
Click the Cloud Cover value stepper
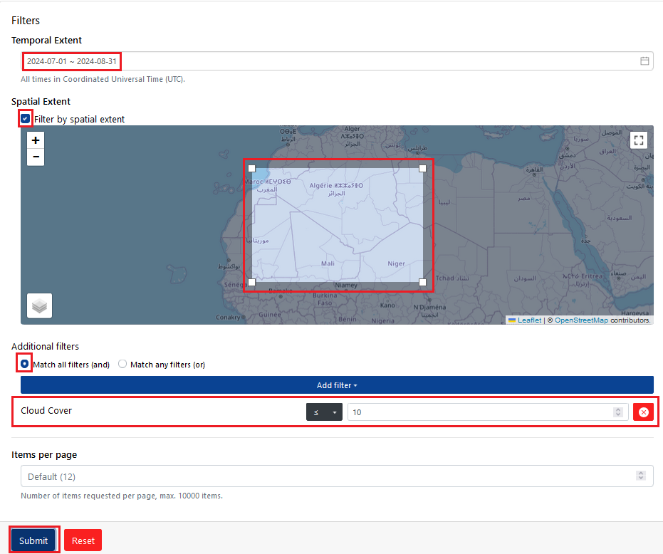tap(617, 412)
